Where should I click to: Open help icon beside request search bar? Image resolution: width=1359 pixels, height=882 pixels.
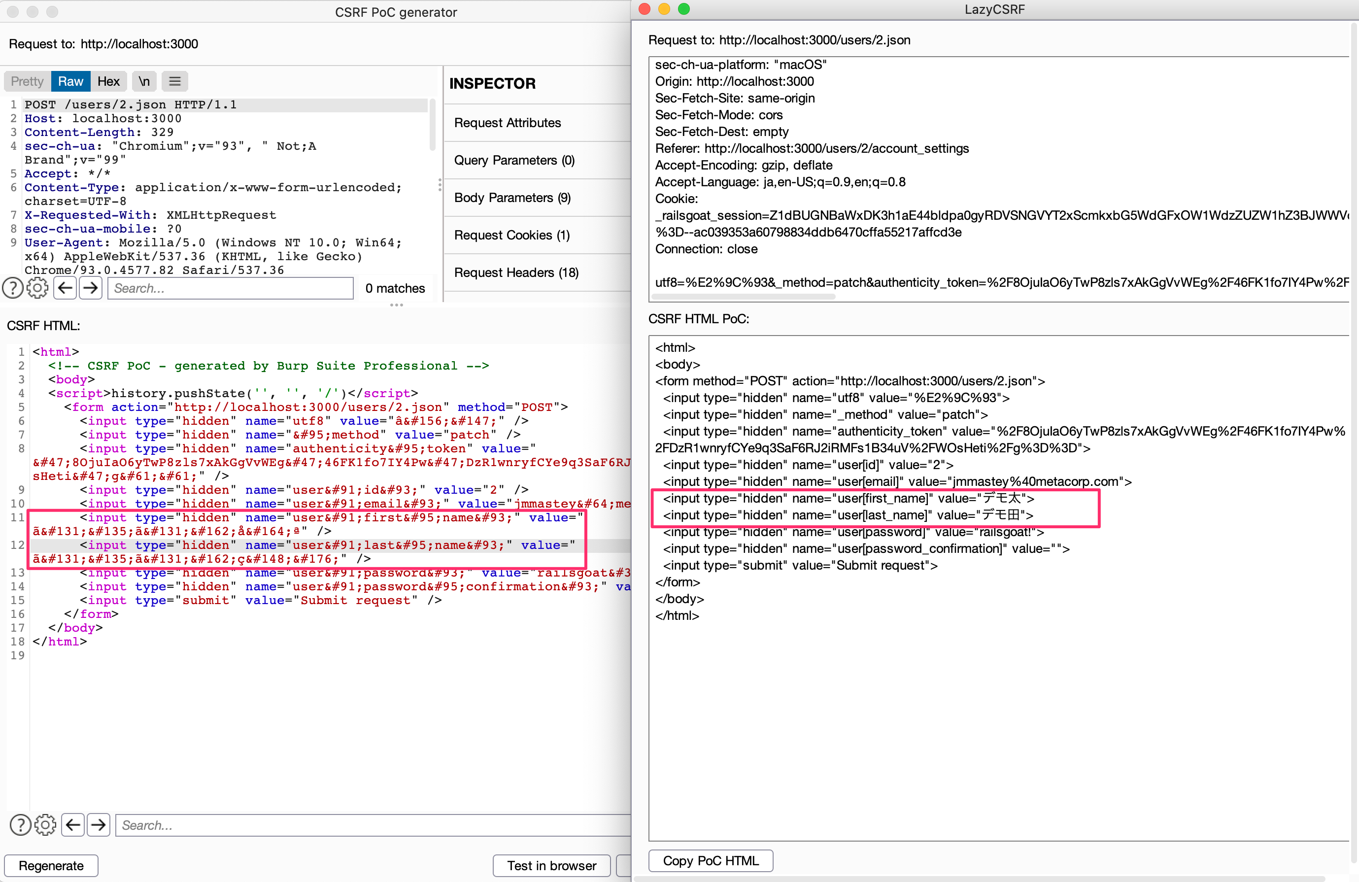12,288
